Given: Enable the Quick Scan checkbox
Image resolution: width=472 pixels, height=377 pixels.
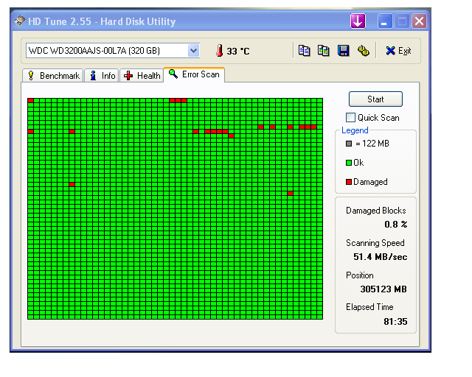Looking at the screenshot, I should (x=350, y=117).
